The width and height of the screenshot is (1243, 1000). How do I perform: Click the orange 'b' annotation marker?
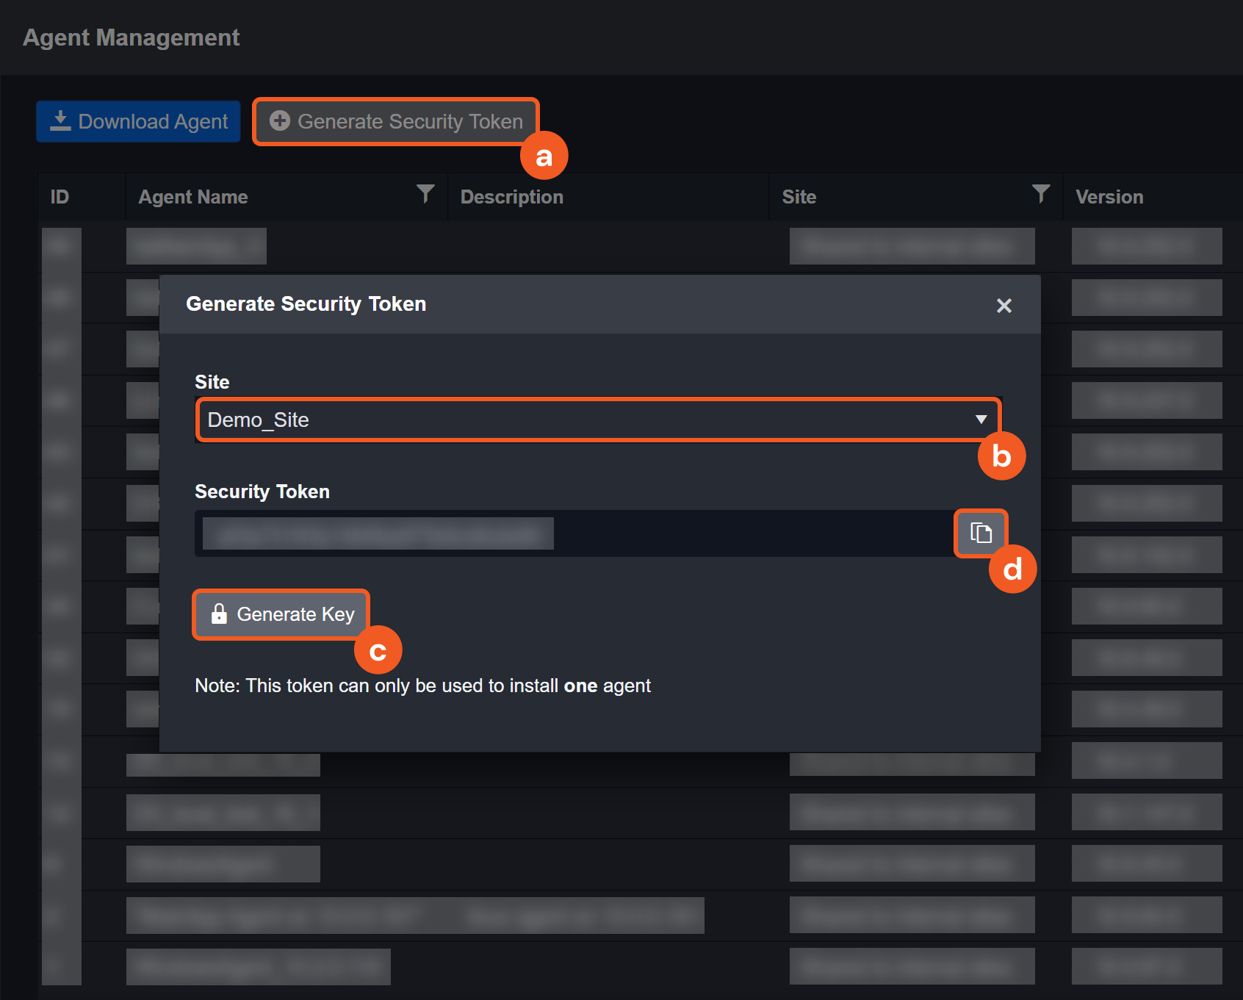coord(1001,456)
